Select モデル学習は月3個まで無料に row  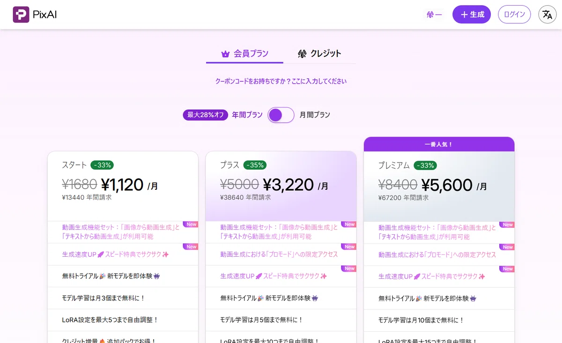click(123, 298)
